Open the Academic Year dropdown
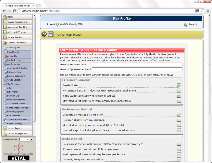This screenshot has height=163, width=212. 26,140
